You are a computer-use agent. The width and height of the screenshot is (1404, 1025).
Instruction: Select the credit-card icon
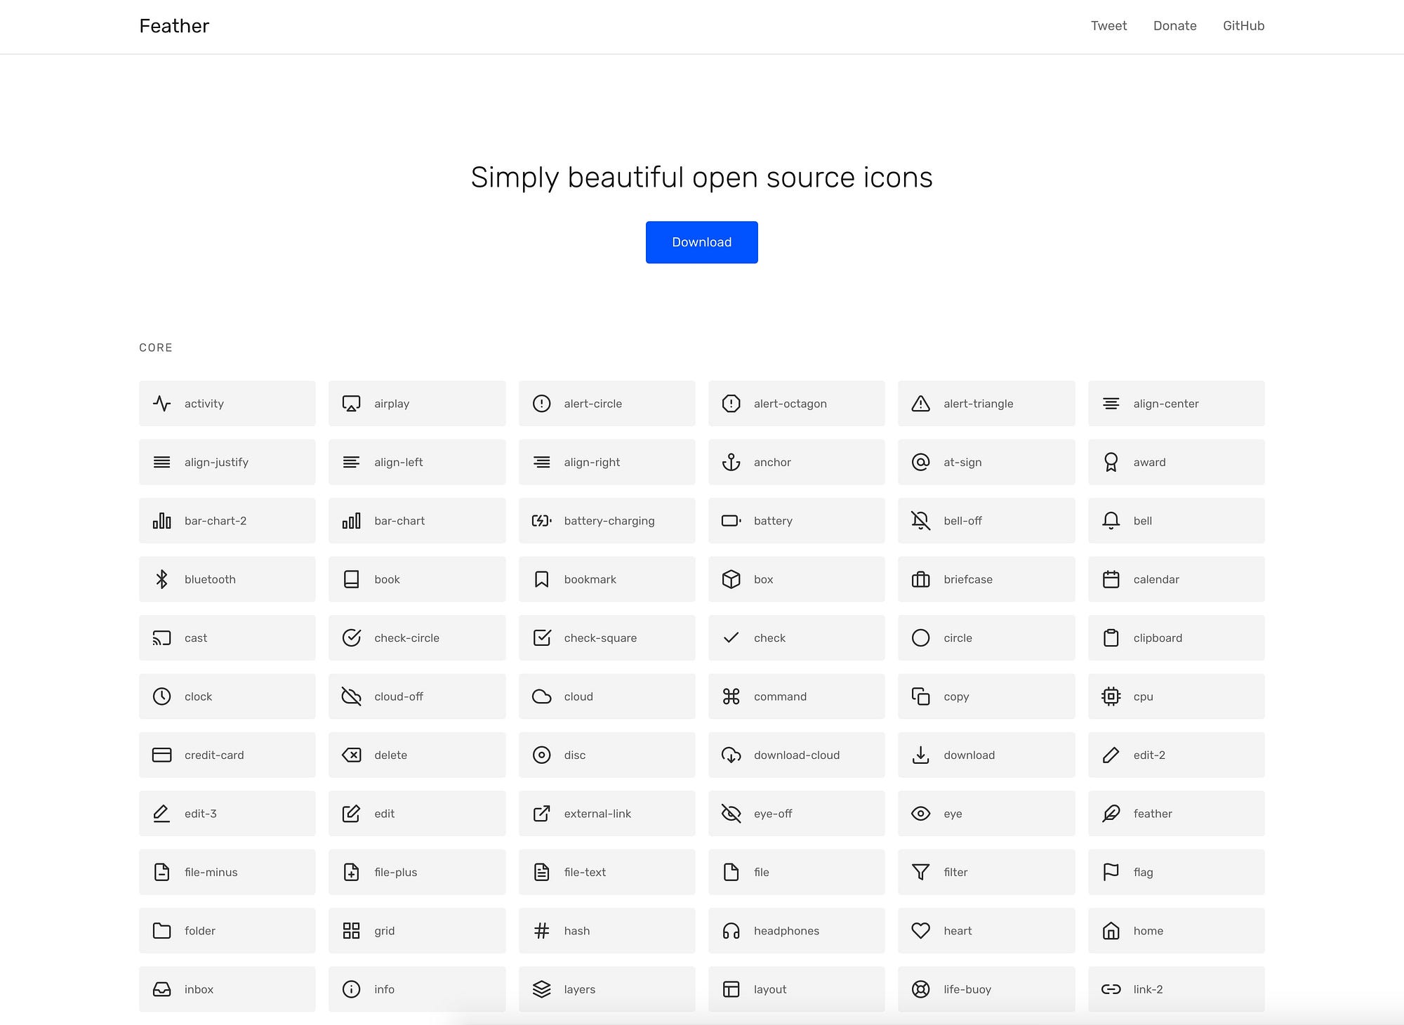click(x=161, y=755)
